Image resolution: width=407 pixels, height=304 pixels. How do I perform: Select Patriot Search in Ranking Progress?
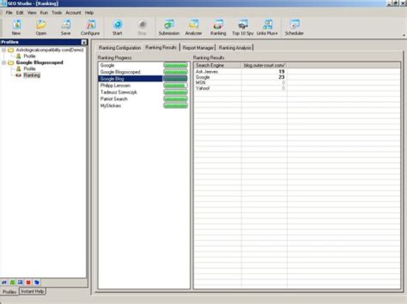(114, 99)
